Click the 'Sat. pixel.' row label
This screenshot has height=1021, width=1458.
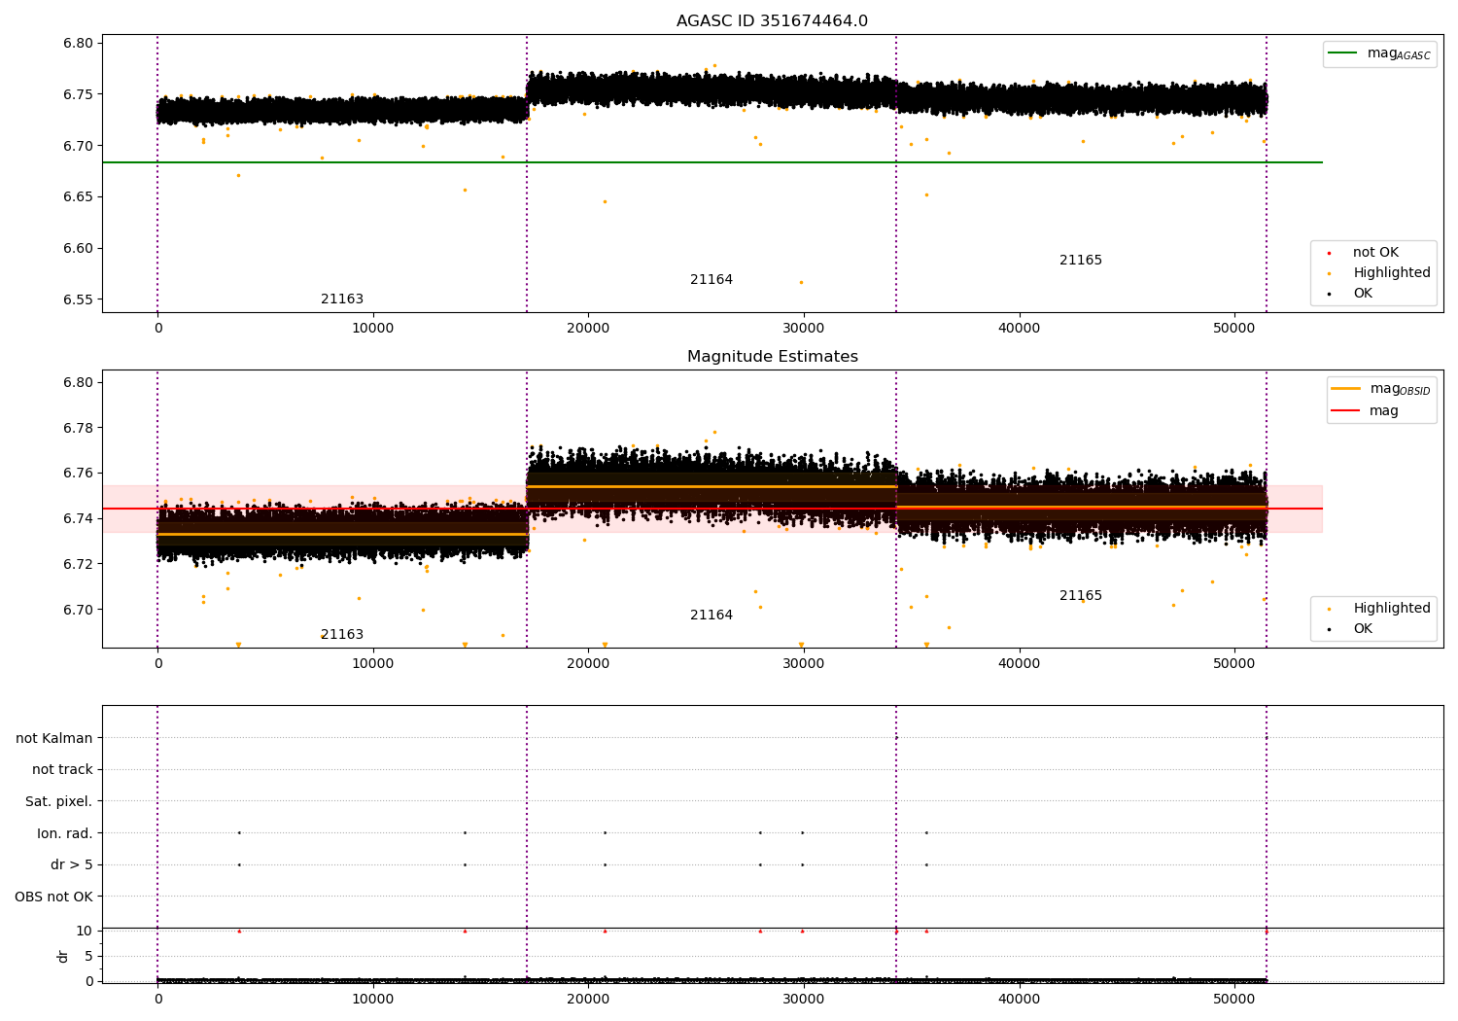click(59, 802)
